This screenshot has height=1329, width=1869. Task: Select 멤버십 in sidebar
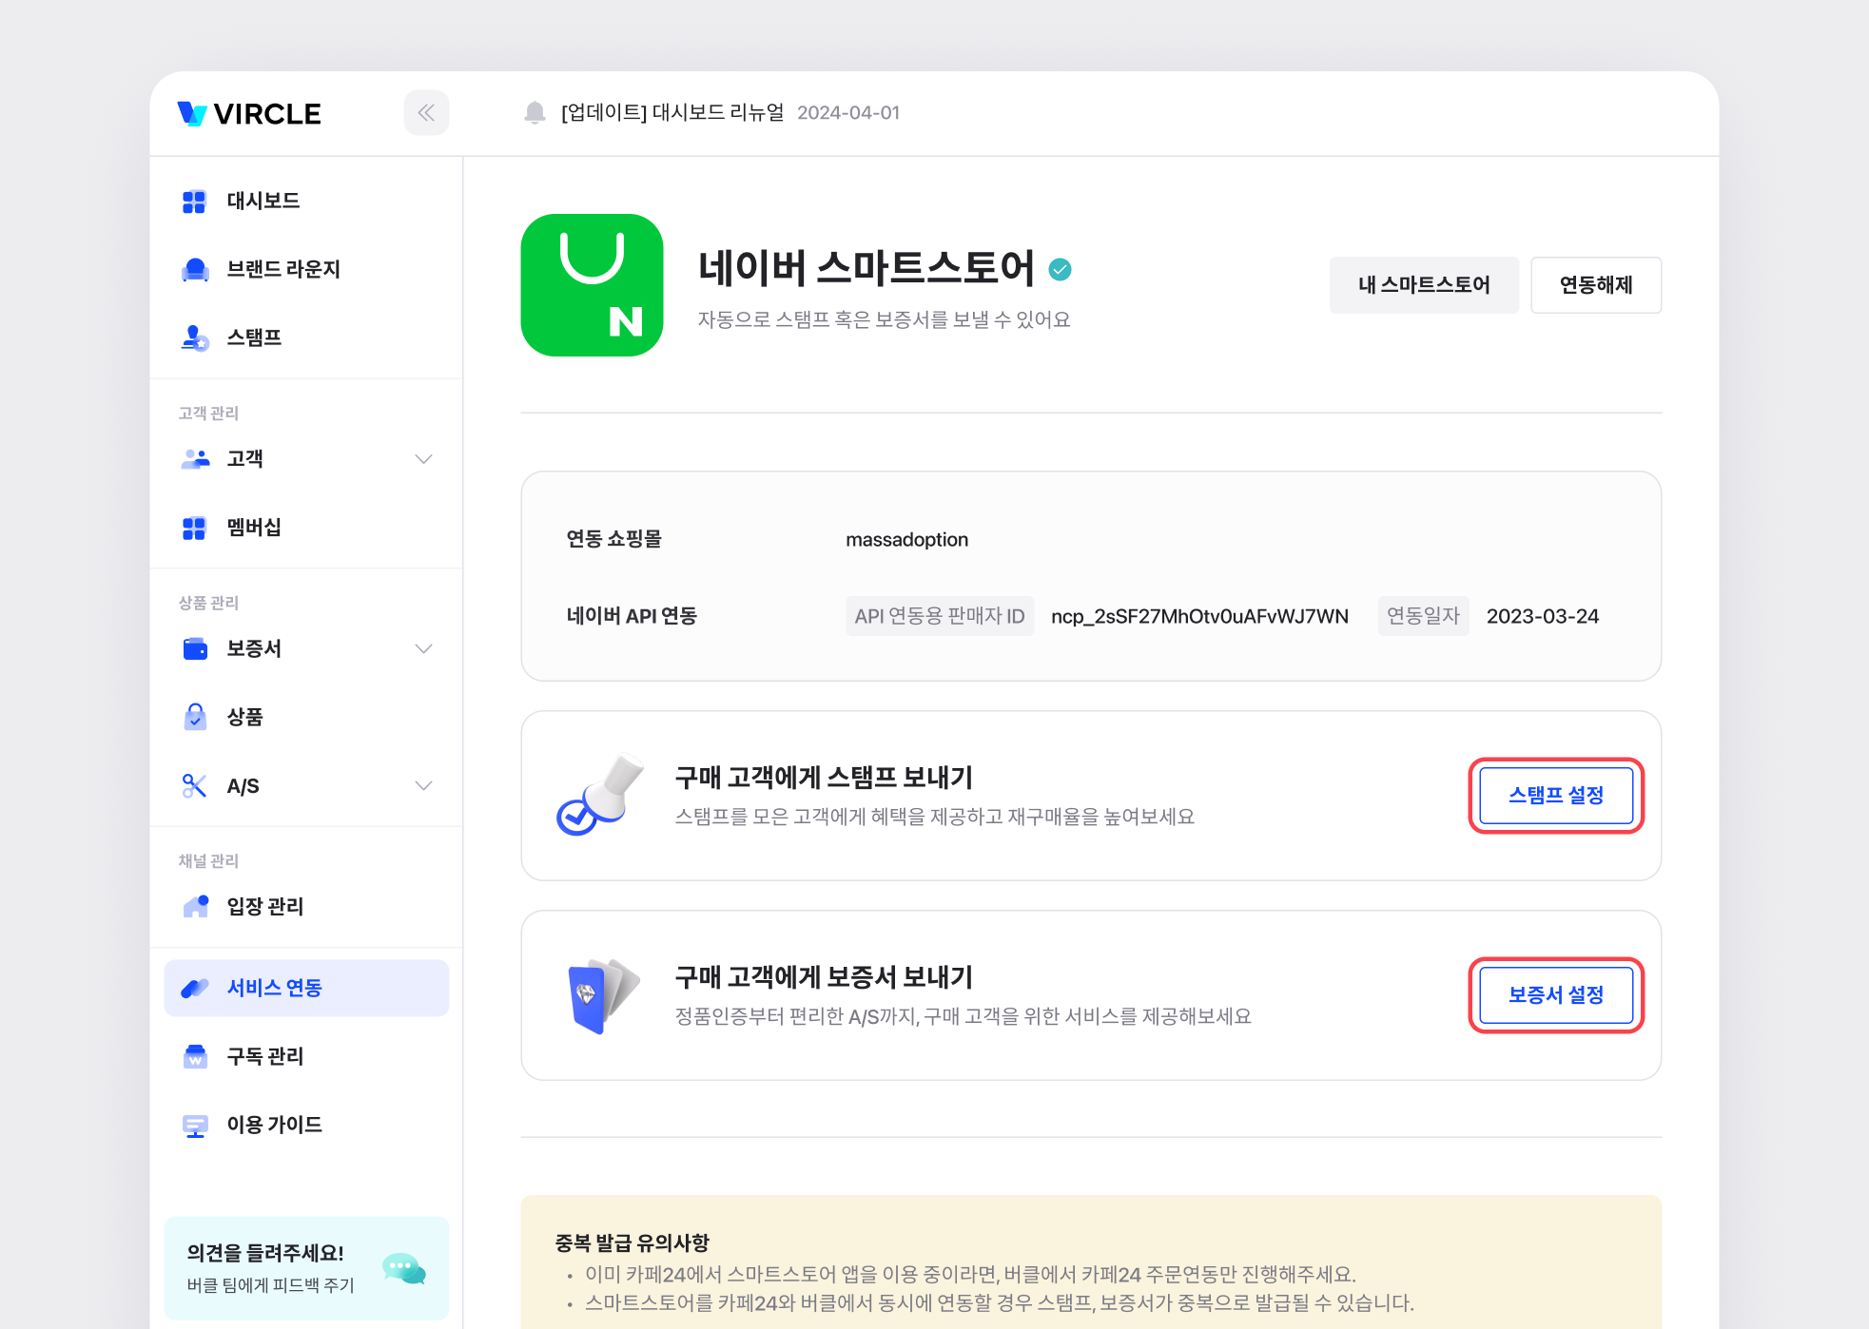[x=253, y=528]
